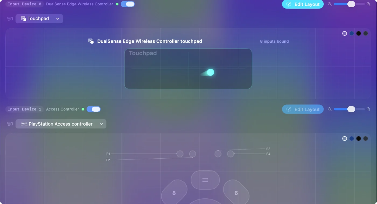Click layout panel icon beside PlayStation Access dropdown

coord(10,124)
